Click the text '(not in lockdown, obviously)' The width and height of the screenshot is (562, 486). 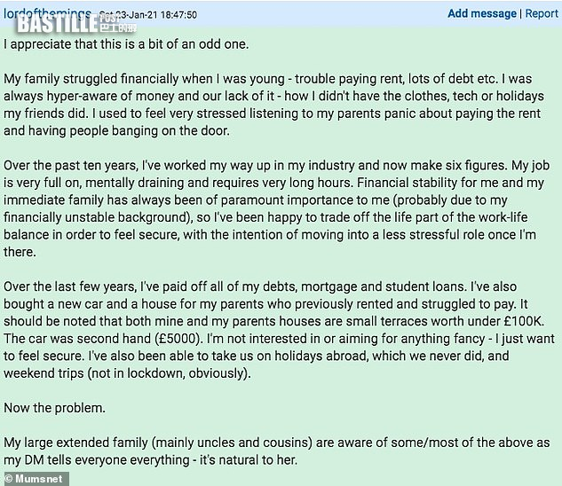[x=169, y=373]
